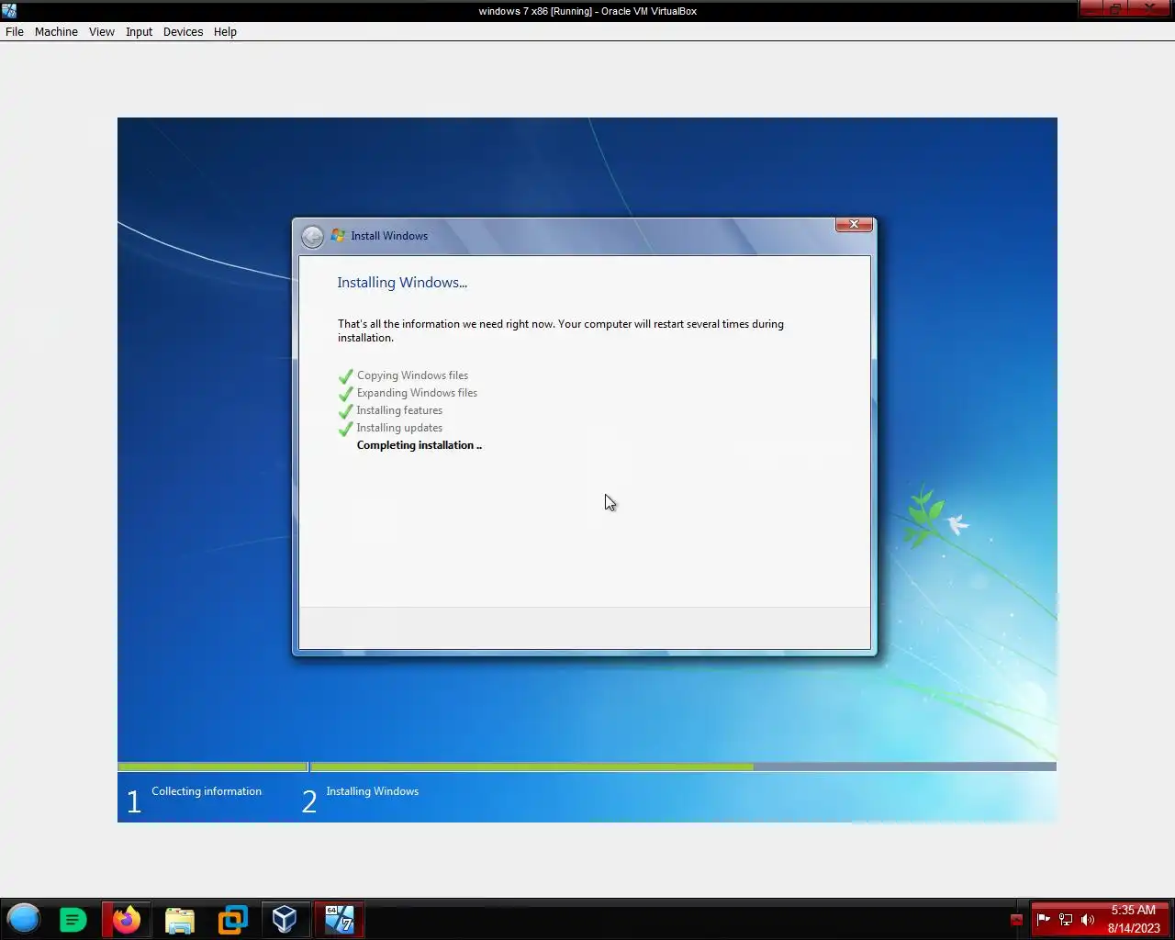Open the Help menu

click(x=225, y=31)
